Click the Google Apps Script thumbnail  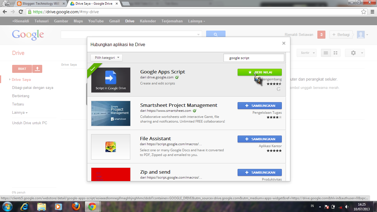pos(111,80)
